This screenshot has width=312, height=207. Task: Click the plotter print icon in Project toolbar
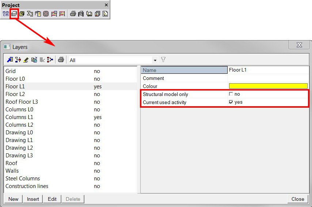(x=81, y=14)
